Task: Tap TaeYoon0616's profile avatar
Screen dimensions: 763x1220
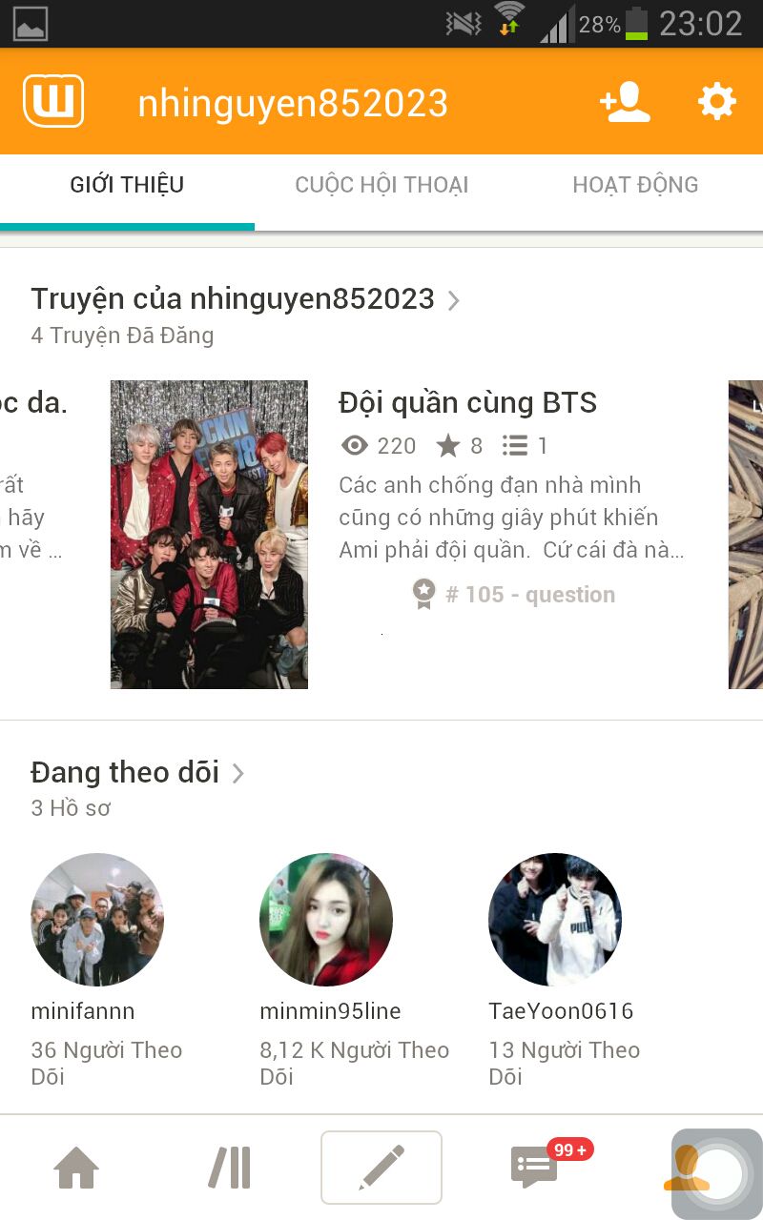Action: [555, 920]
